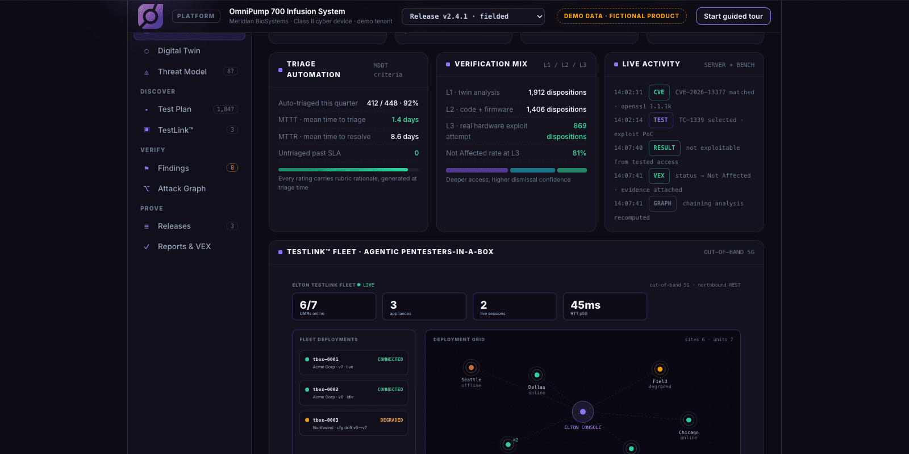909x454 pixels.
Task: Navigate to Threat Model page
Action: [190, 72]
